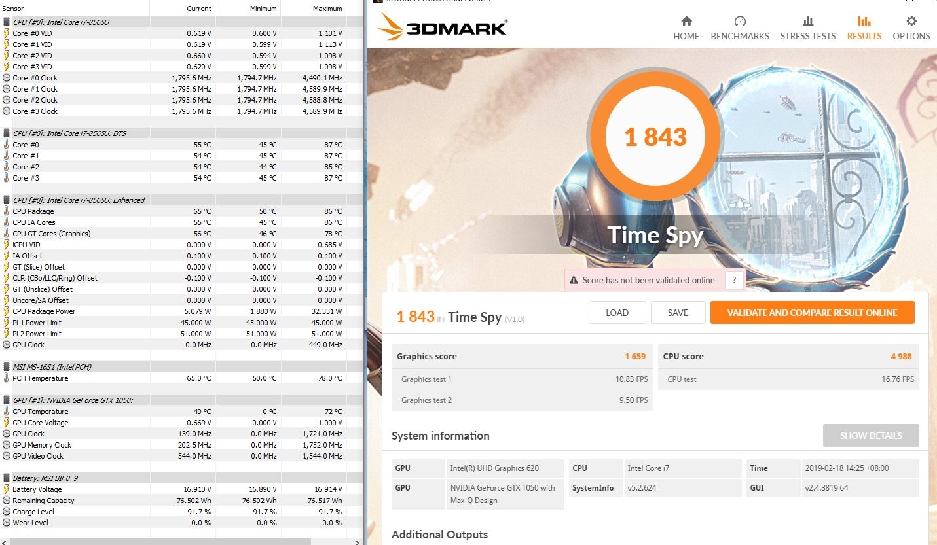Click the CPU score value 4 988

[x=901, y=356]
